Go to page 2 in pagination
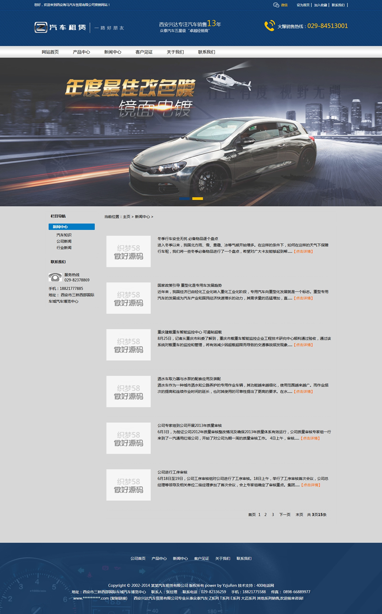The width and height of the screenshot is (382, 614). point(265,515)
